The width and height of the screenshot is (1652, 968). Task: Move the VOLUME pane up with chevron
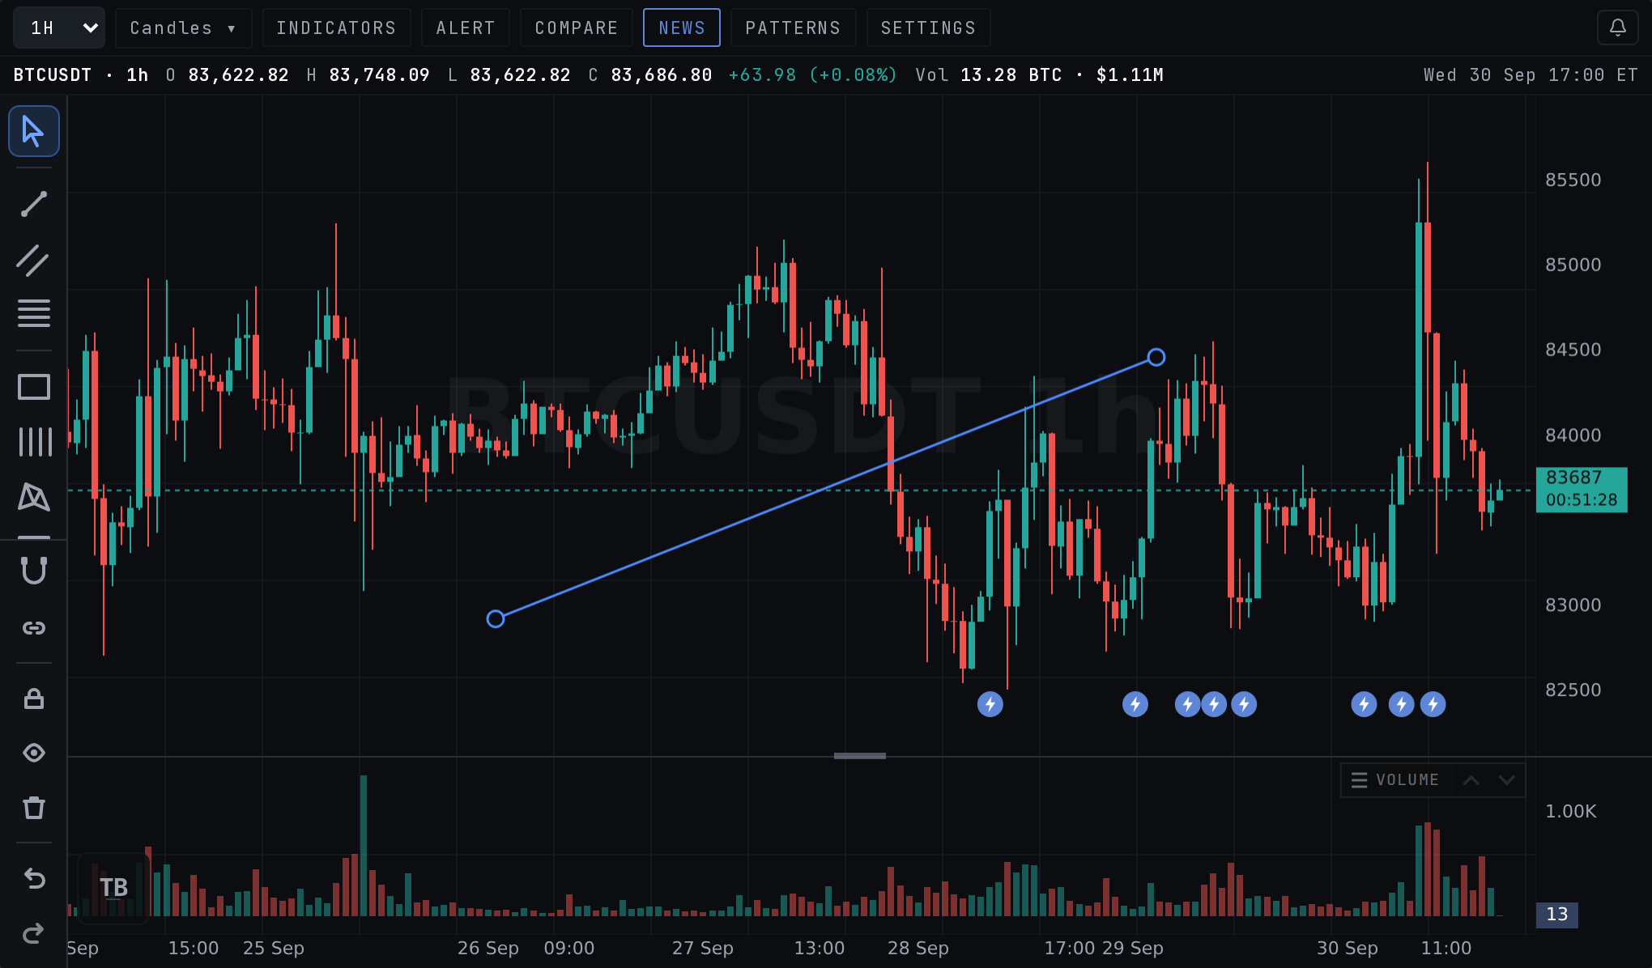[x=1471, y=780]
